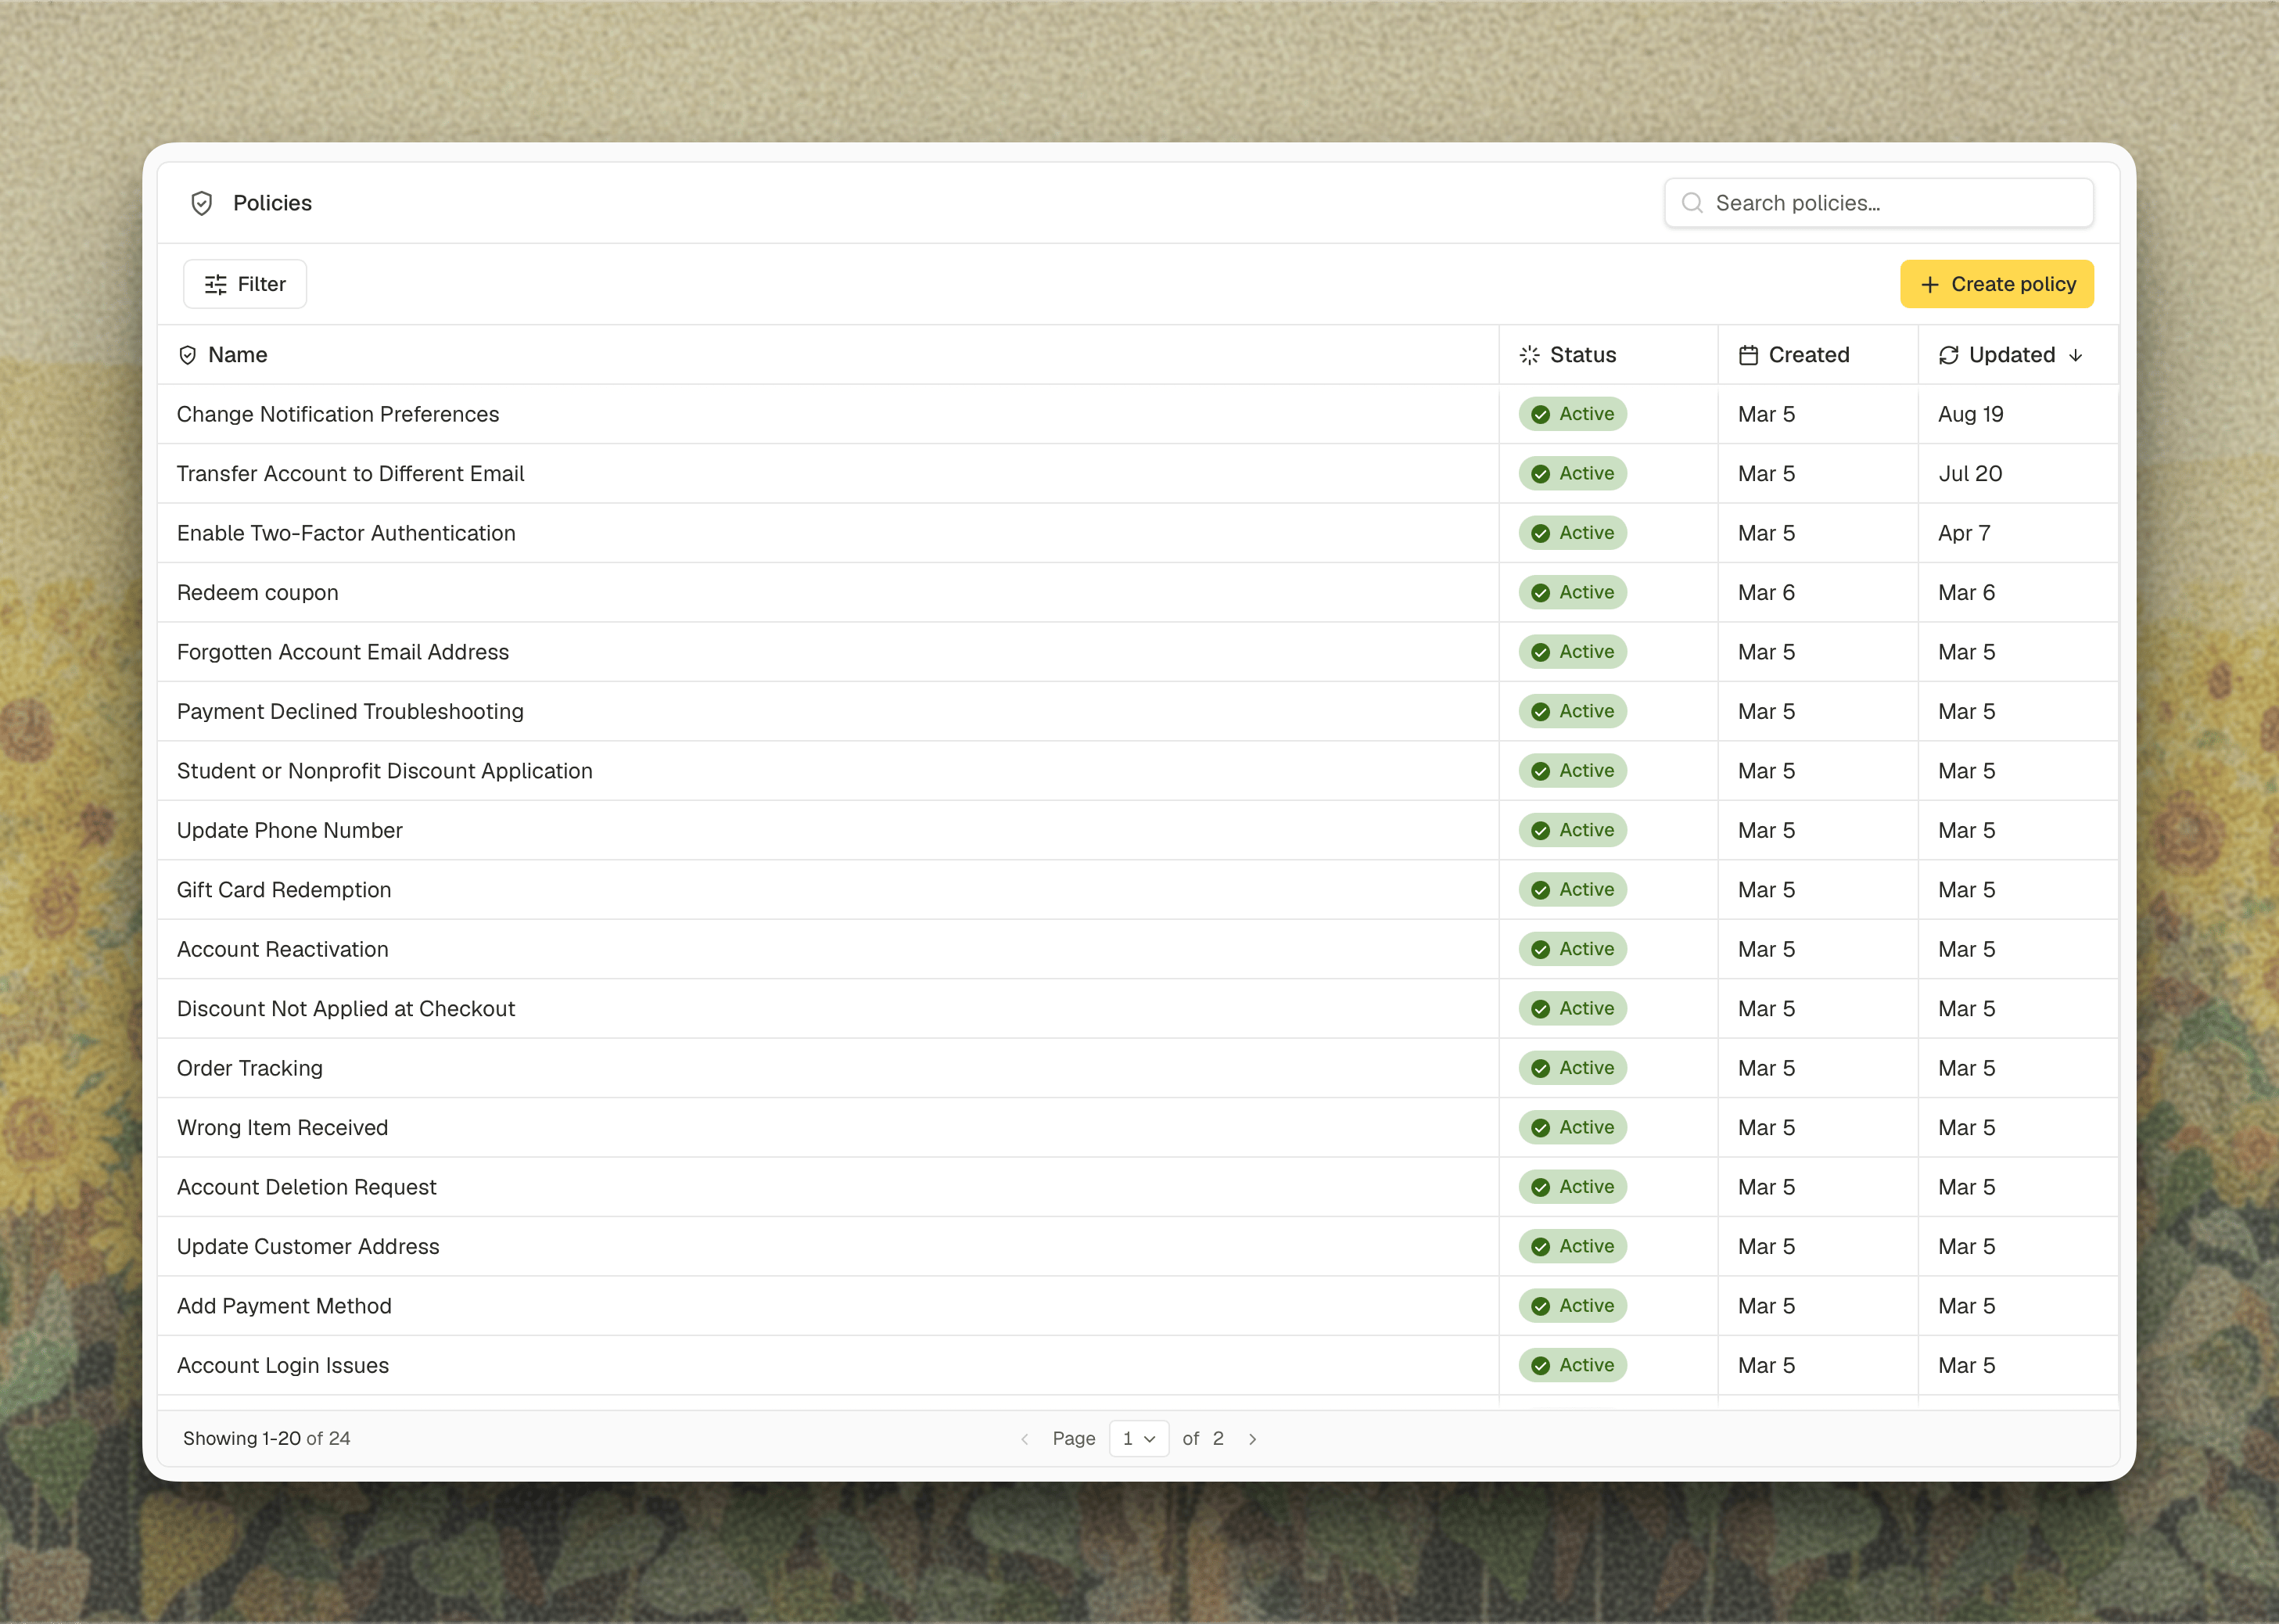The image size is (2279, 1624).
Task: Click the previous page chevron
Action: tap(1025, 1439)
